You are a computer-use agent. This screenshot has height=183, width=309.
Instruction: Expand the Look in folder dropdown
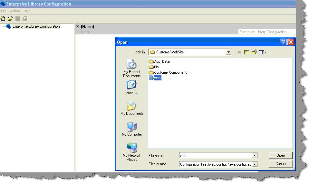click(x=228, y=52)
